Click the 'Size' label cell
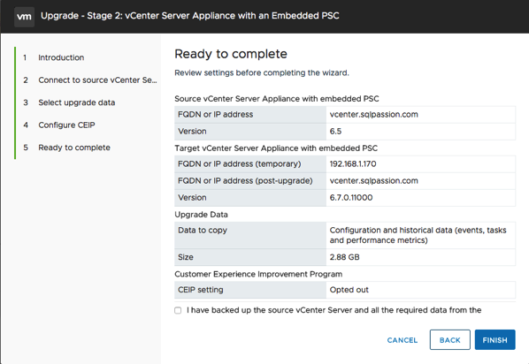 point(250,257)
